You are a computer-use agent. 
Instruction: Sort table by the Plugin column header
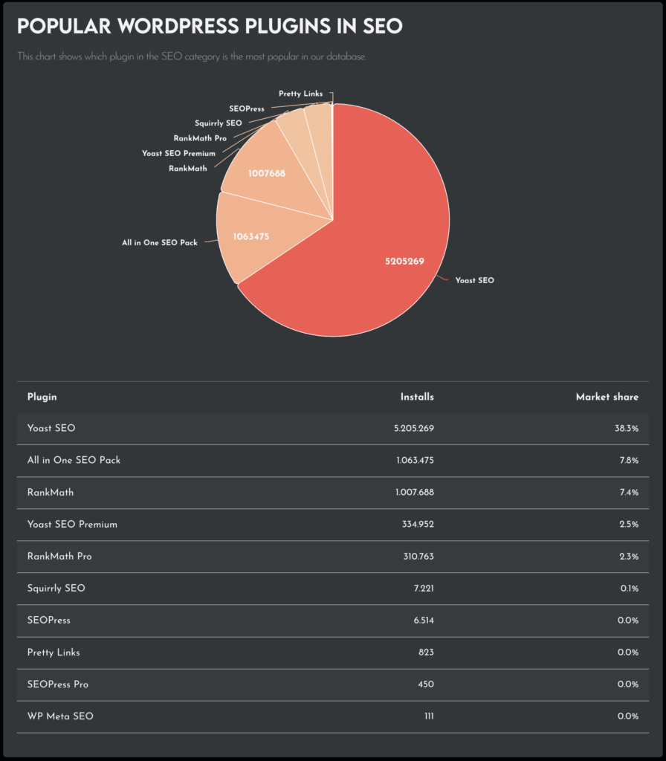tap(42, 397)
